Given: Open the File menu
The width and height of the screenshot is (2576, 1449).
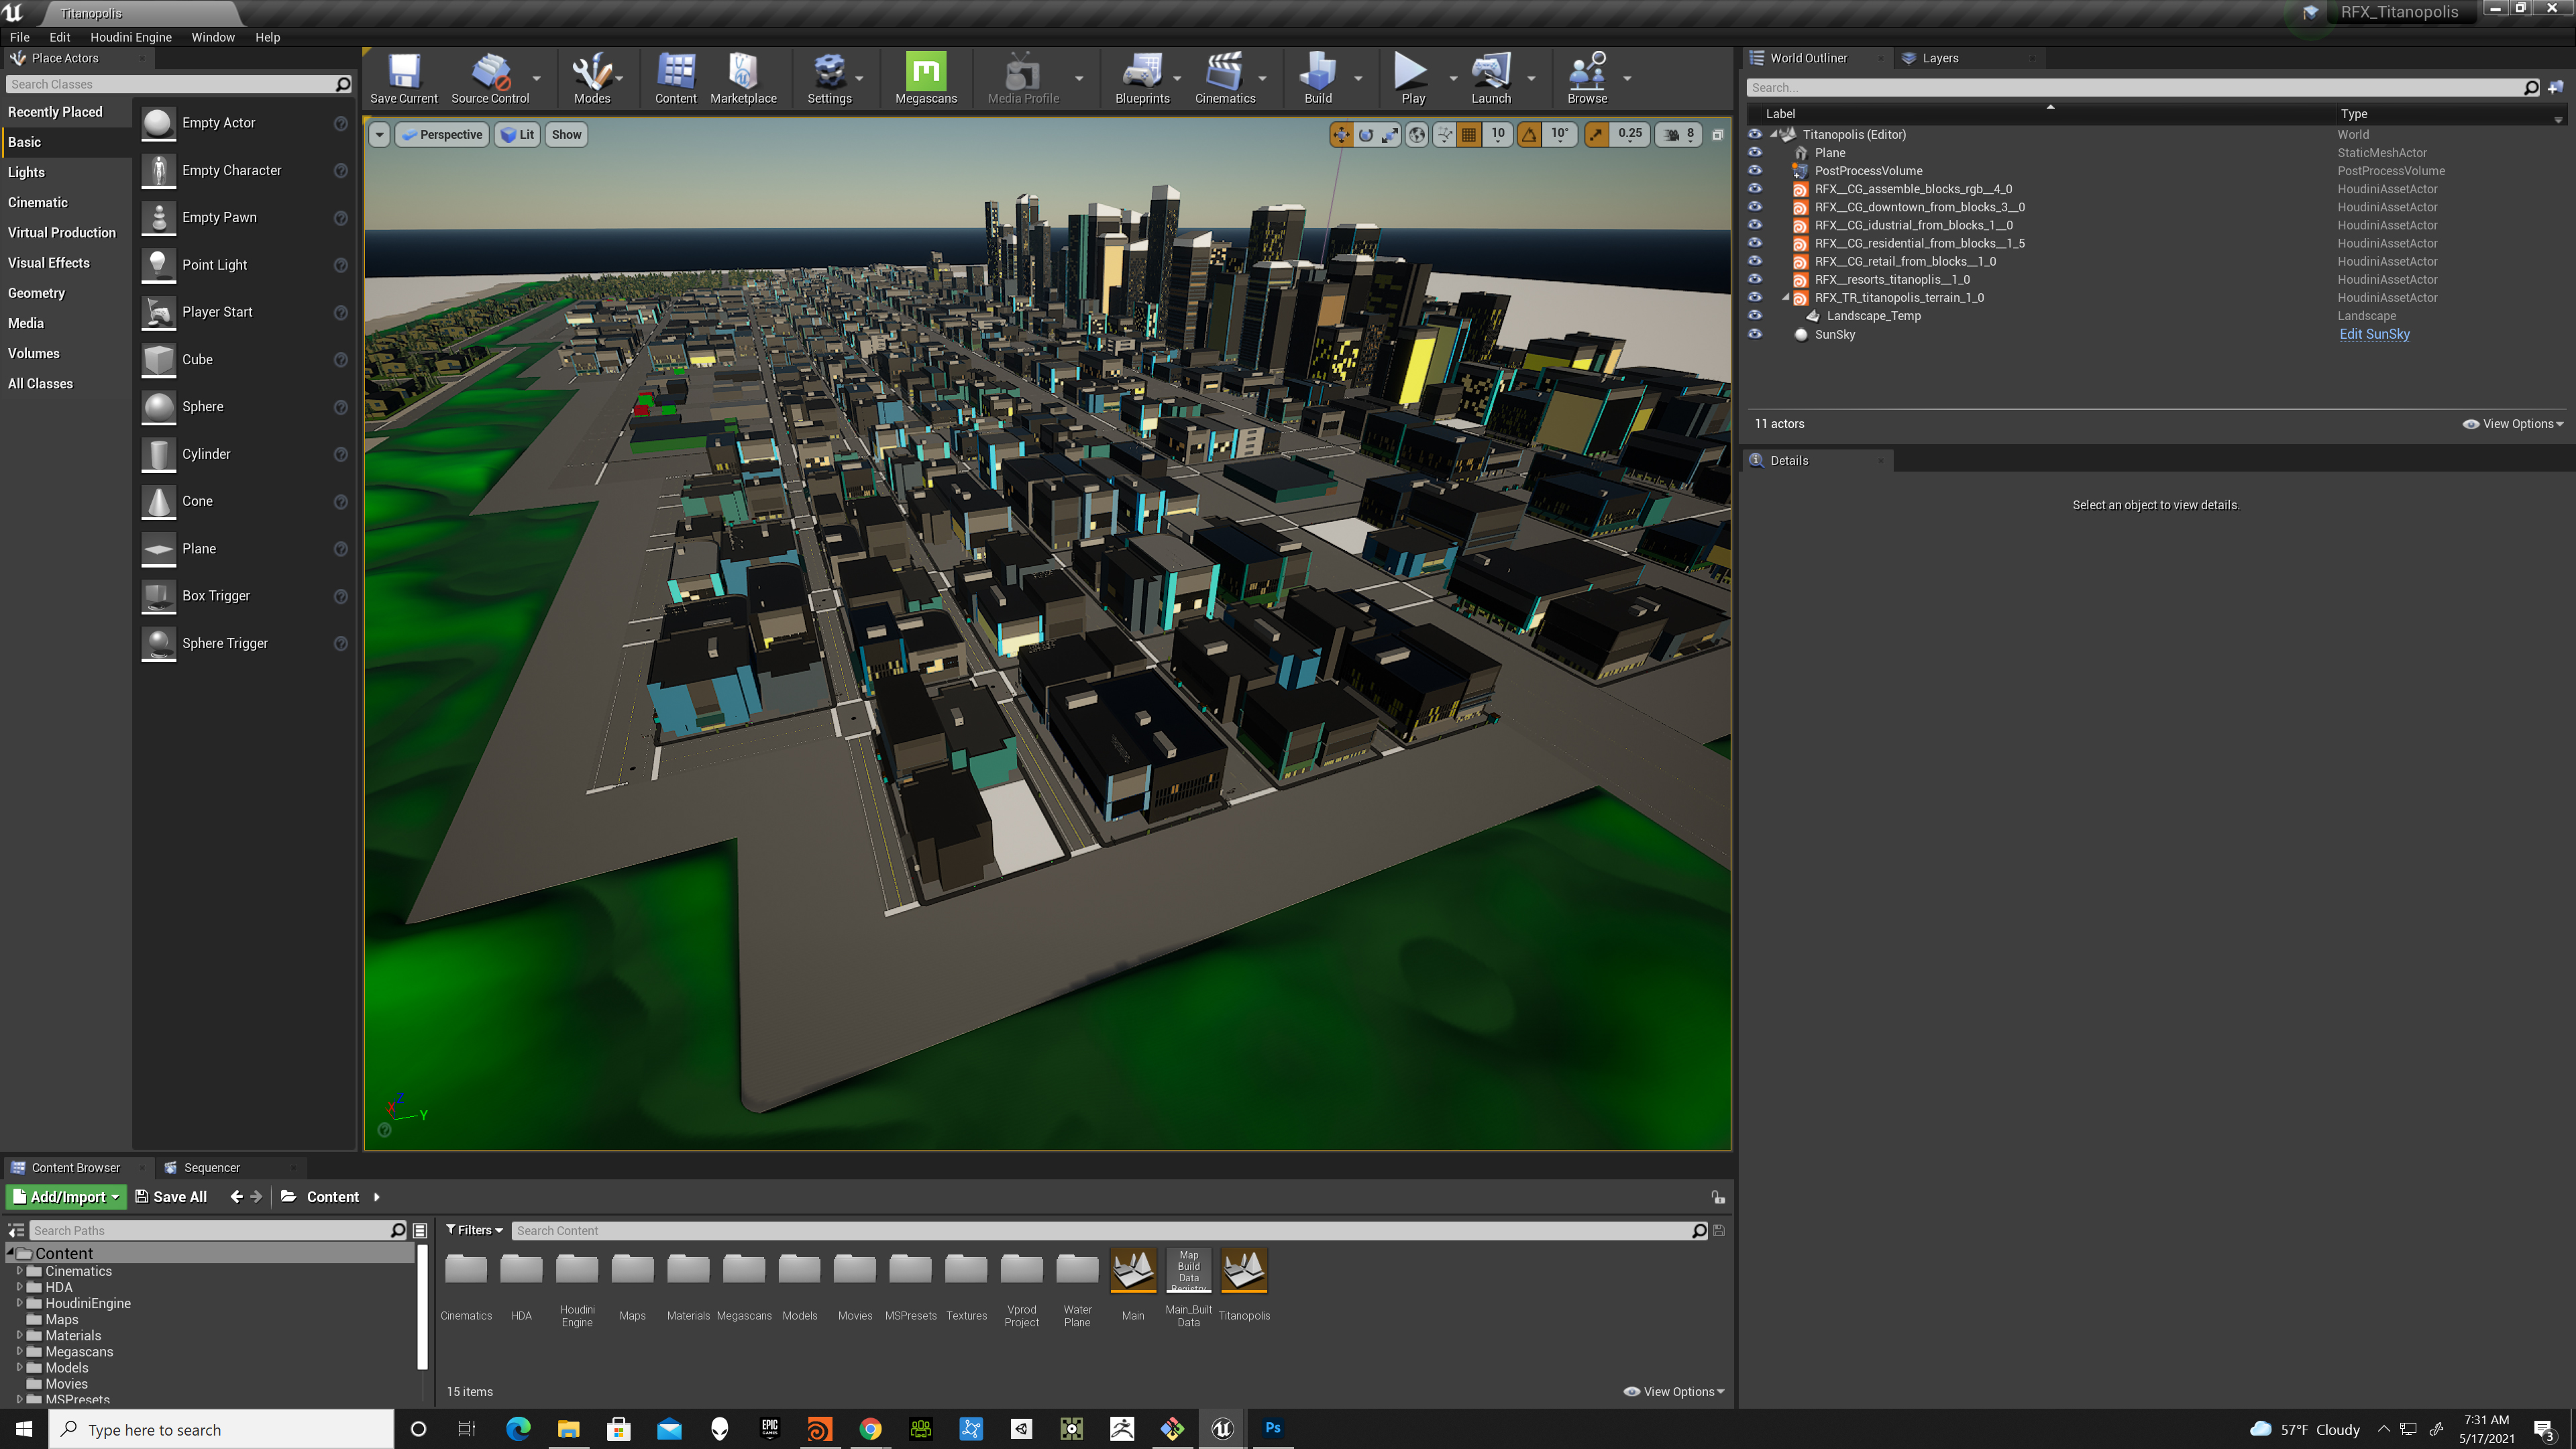Looking at the screenshot, I should [x=19, y=37].
